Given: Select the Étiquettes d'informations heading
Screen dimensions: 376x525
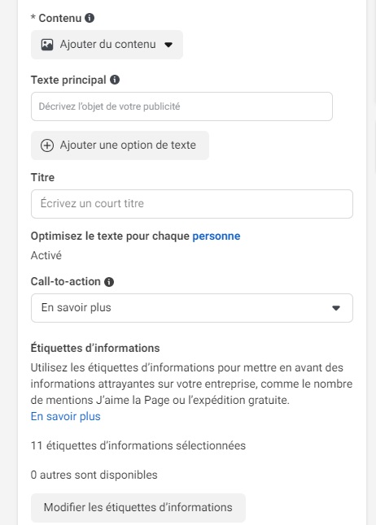Looking at the screenshot, I should (95, 348).
